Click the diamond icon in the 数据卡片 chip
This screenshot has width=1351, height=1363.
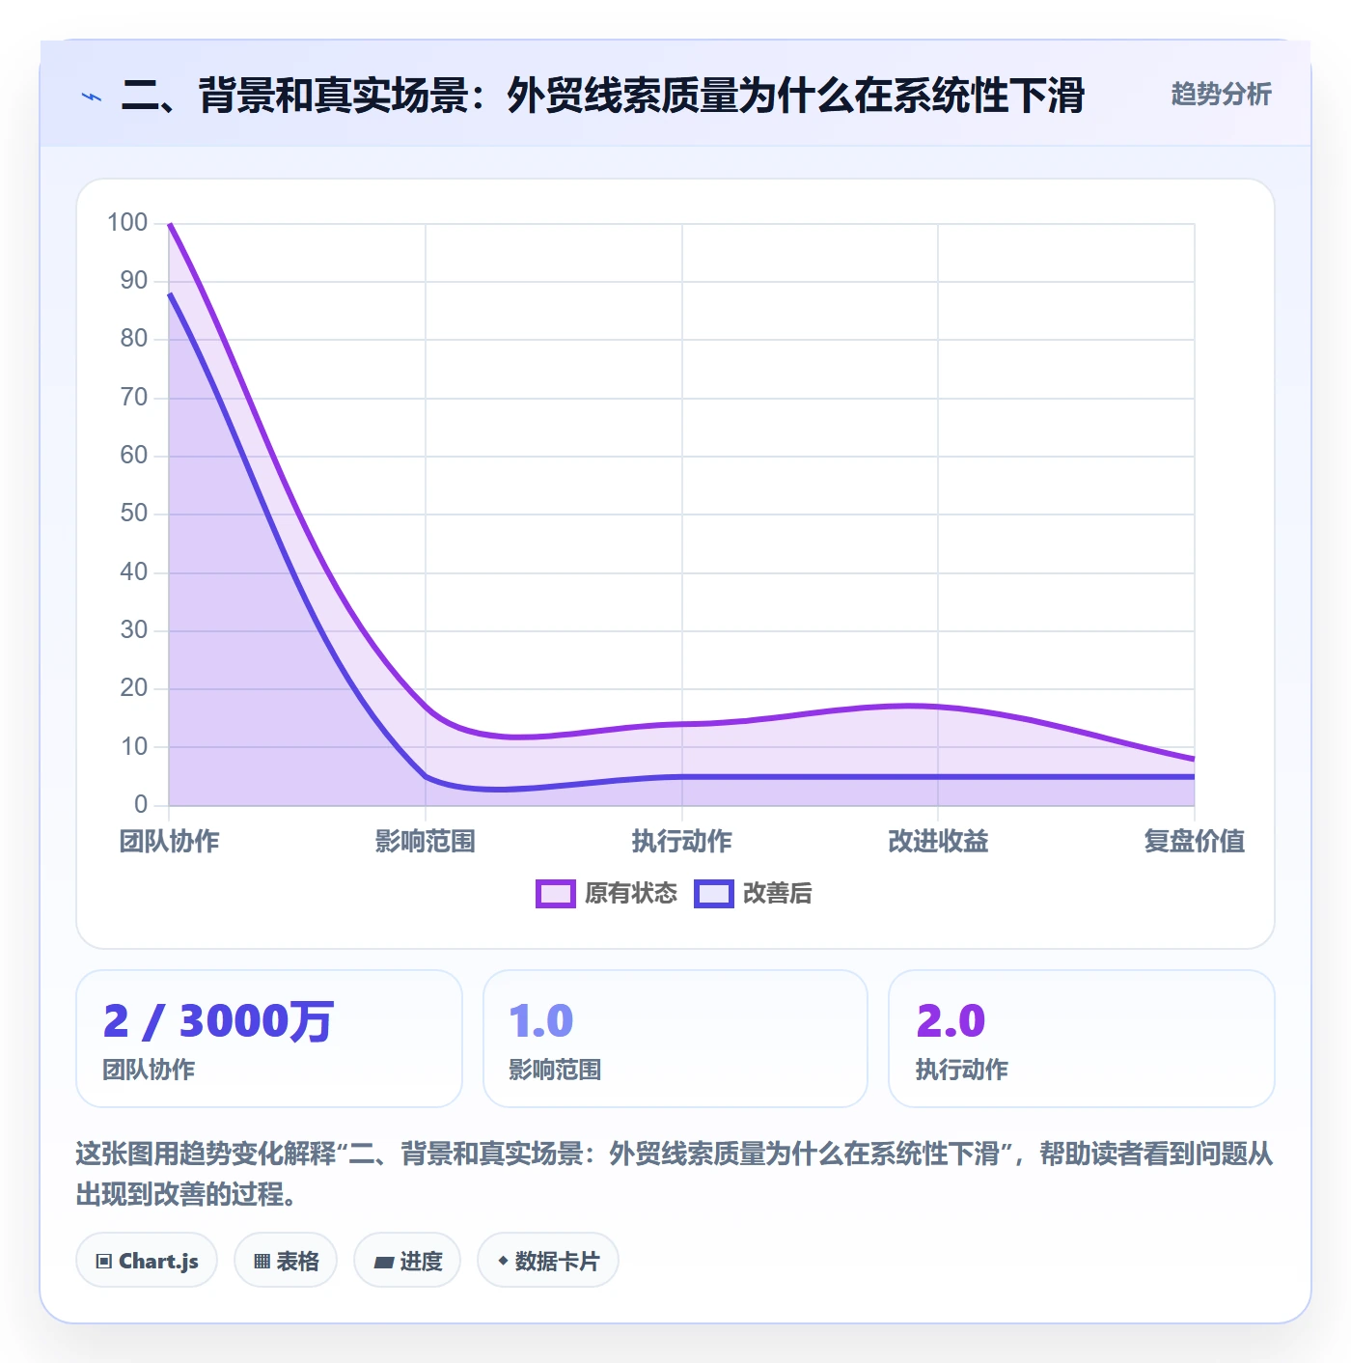(x=503, y=1261)
